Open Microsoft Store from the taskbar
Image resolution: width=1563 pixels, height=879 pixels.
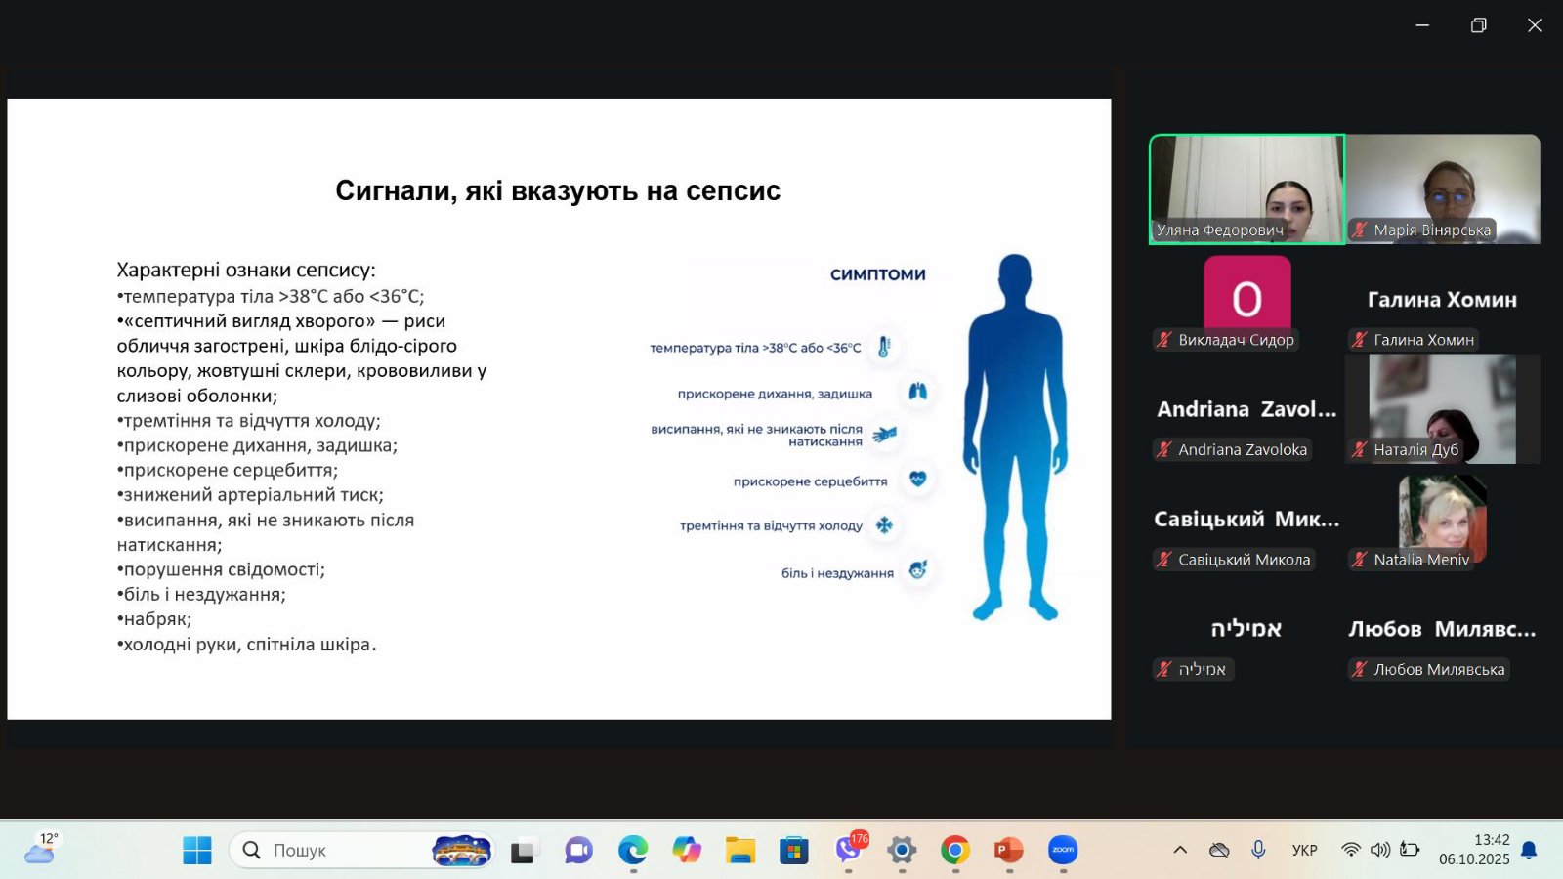pyautogui.click(x=794, y=850)
